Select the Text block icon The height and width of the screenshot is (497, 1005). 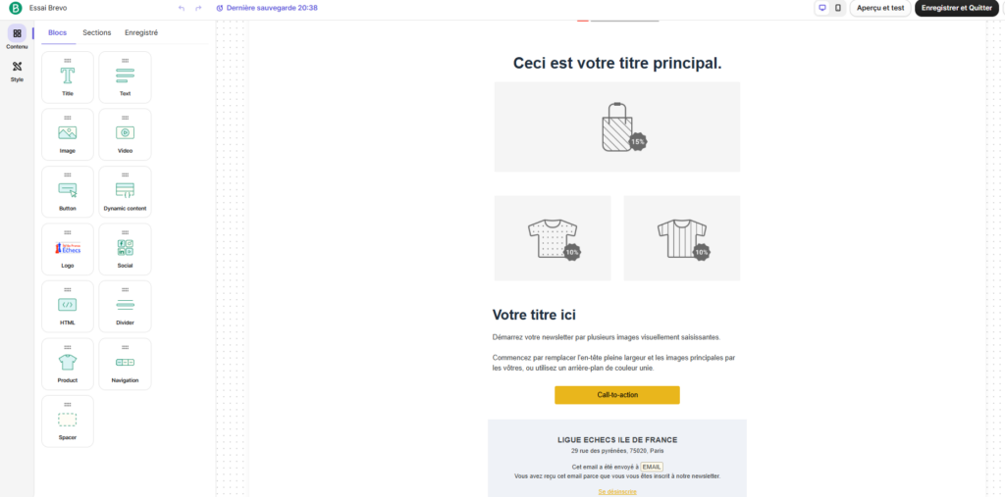(125, 75)
